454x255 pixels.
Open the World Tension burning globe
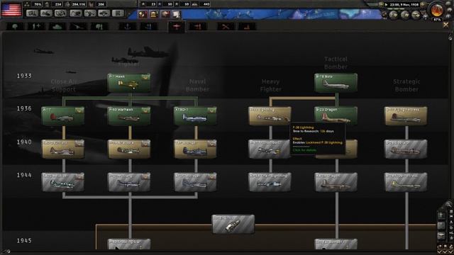[x=437, y=10]
